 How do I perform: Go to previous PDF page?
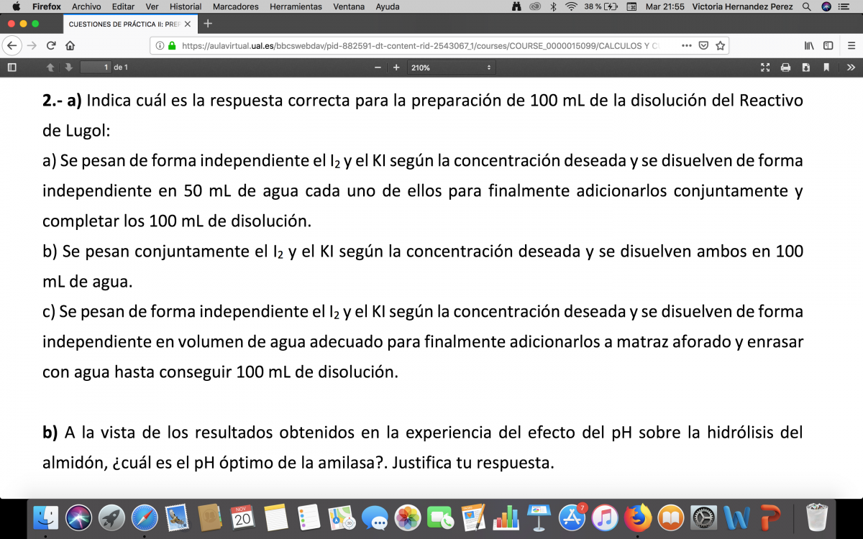coord(50,68)
